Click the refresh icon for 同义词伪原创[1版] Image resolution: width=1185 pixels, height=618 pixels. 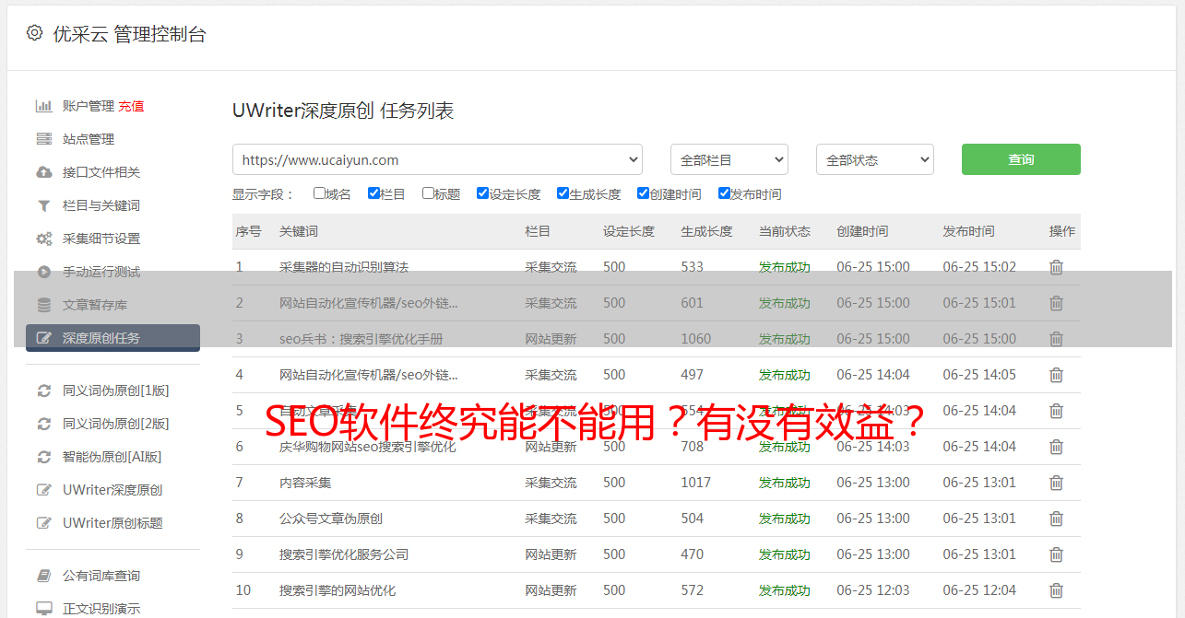43,391
